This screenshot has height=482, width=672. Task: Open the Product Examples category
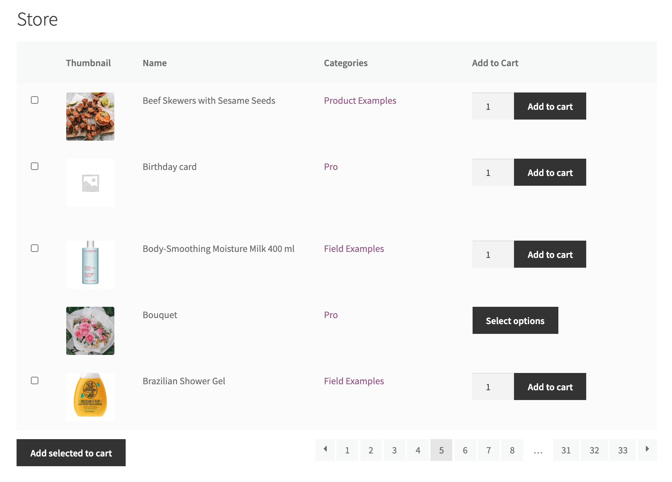(x=360, y=100)
